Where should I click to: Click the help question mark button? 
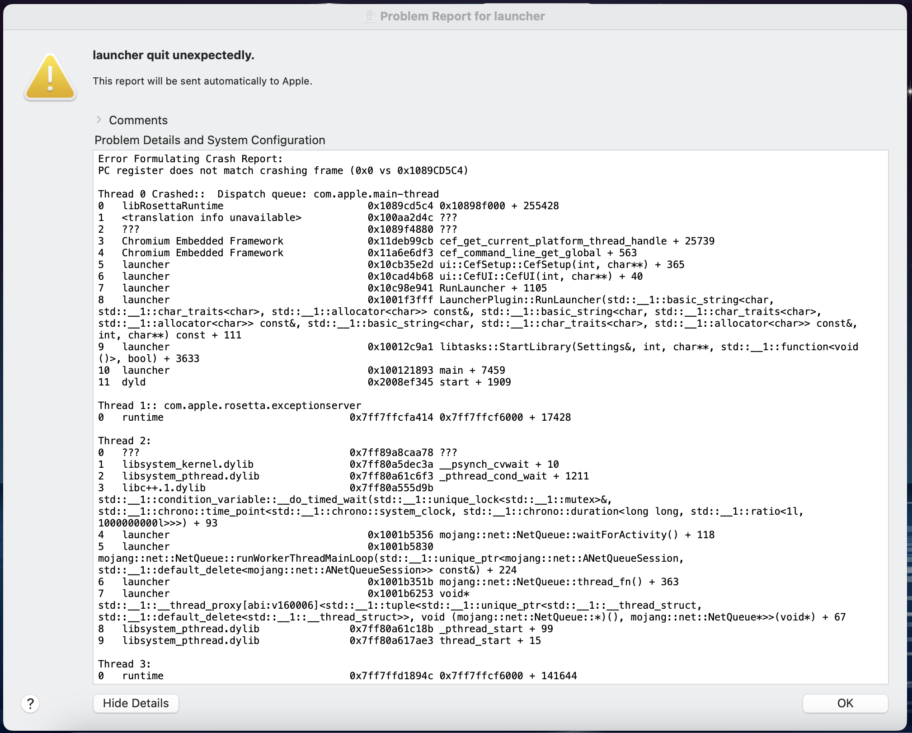coord(30,704)
